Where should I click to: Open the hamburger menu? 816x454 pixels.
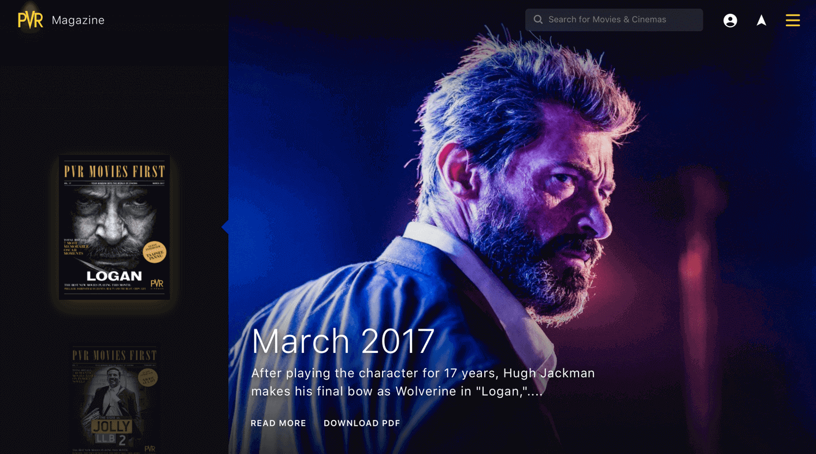point(793,20)
